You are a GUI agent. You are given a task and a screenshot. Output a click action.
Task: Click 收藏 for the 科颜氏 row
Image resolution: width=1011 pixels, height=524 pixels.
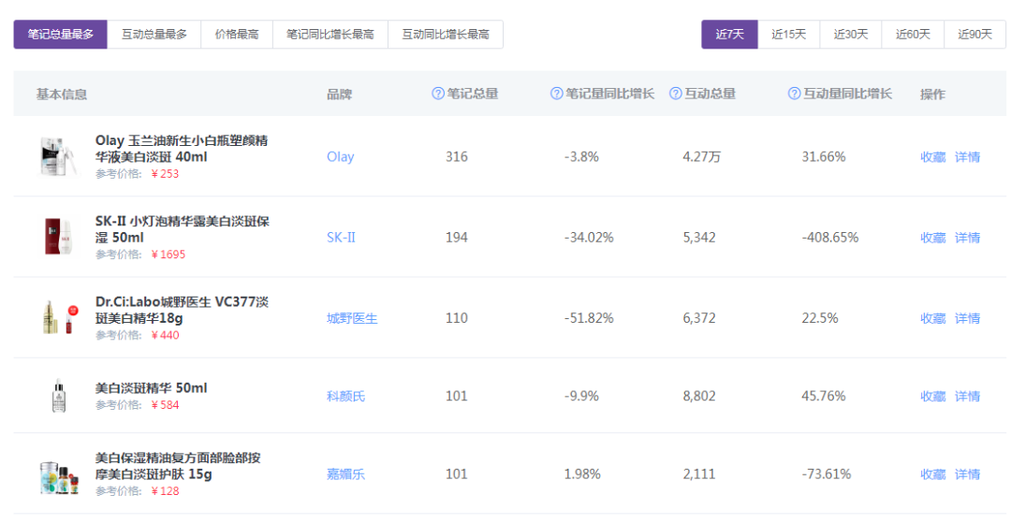[x=933, y=396]
